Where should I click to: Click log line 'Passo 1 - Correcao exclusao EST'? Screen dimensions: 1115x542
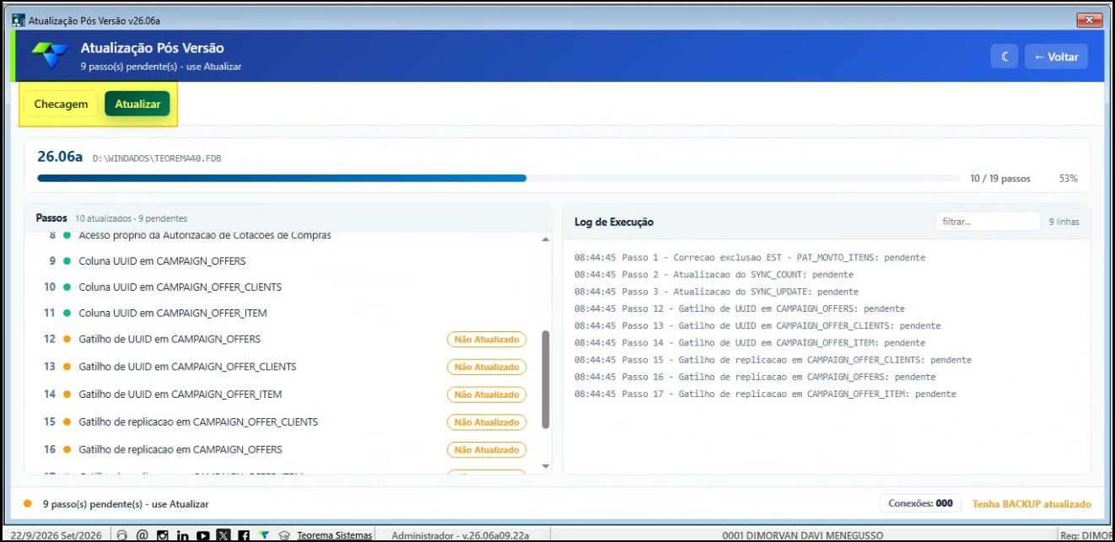750,258
